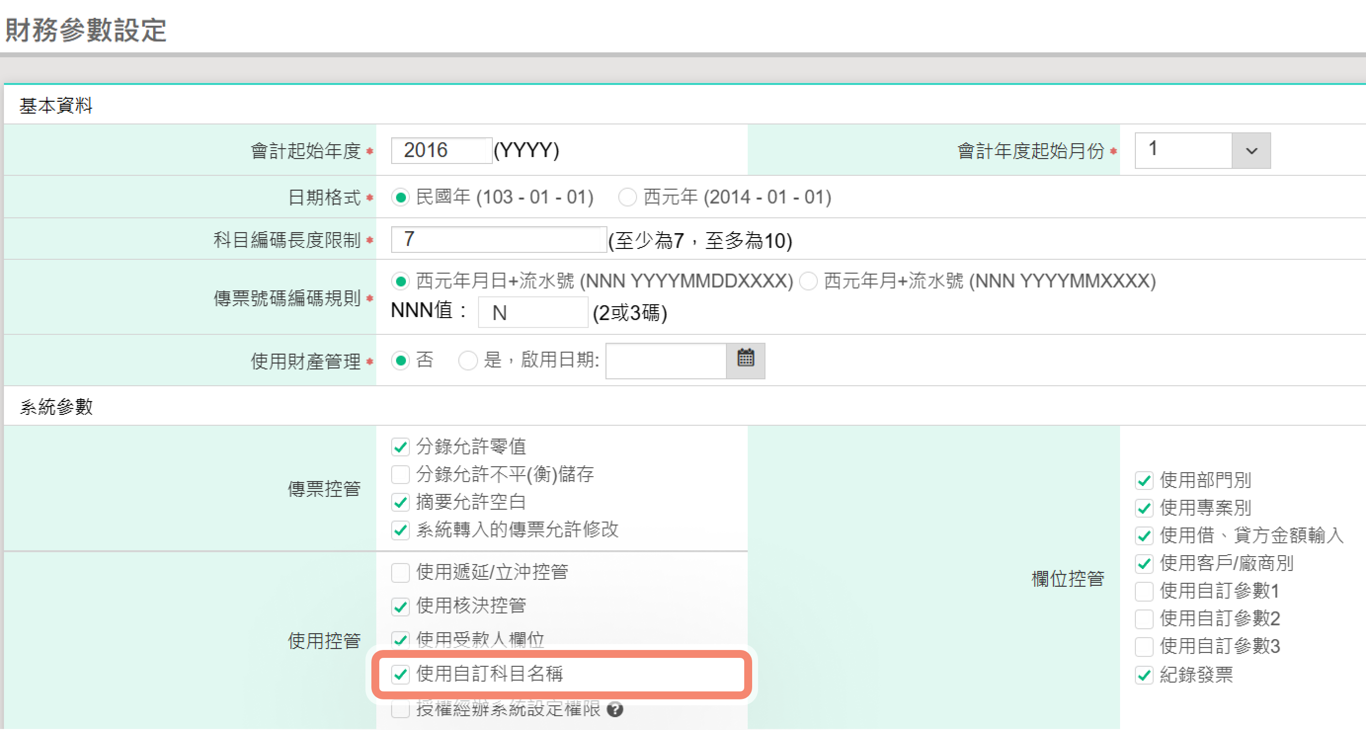This screenshot has height=730, width=1366.
Task: Uncheck 使用核決控管 checkbox
Action: point(401,606)
